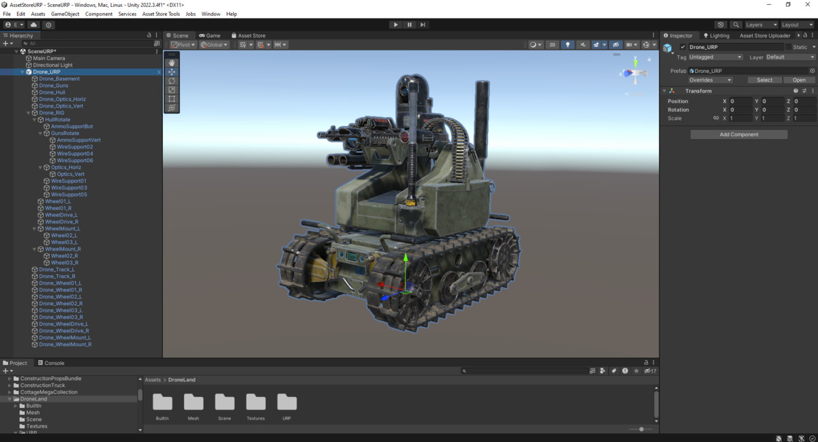Screen dimensions: 818x442
Task: Select the Rect Transform tool
Action: (171, 98)
